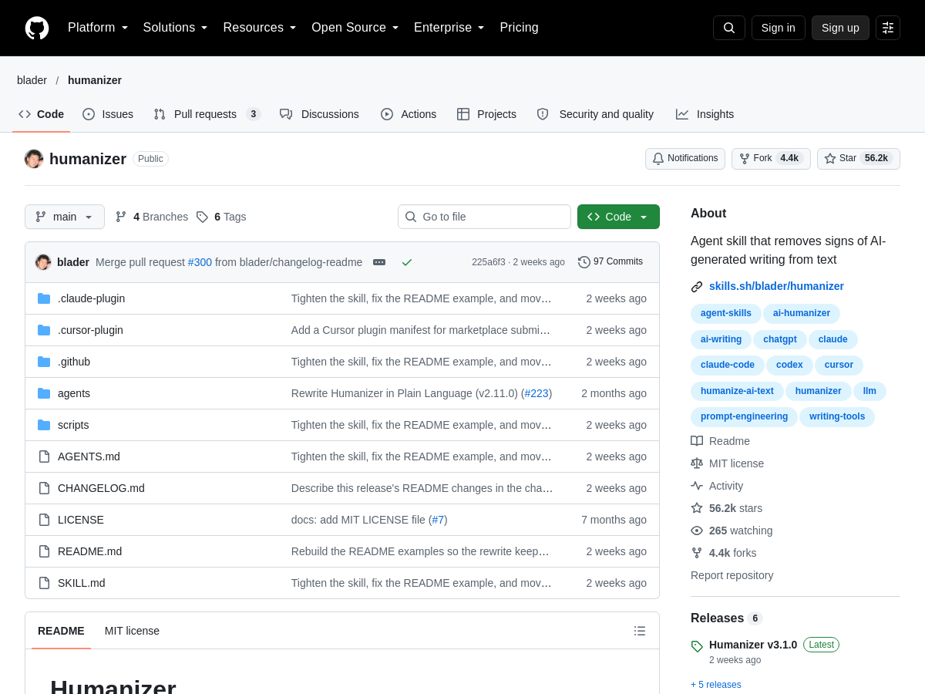Open the skills.sh/blader/humanizer link

(x=776, y=286)
